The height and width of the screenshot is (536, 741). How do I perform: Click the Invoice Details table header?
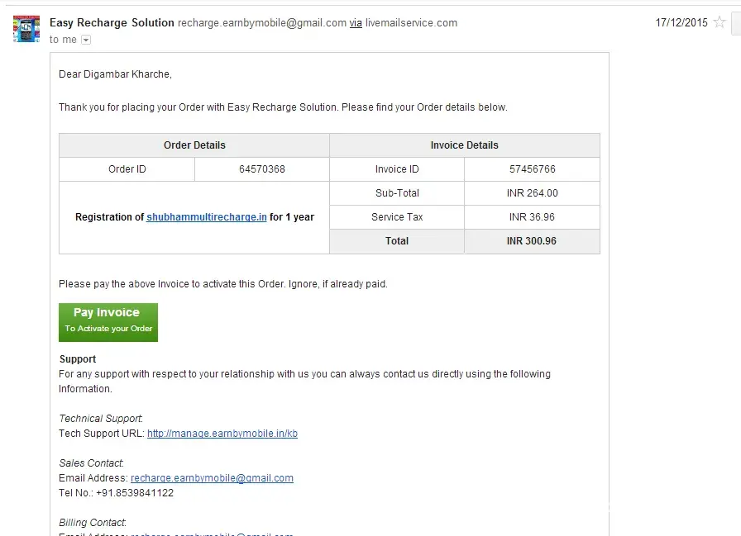click(x=464, y=145)
